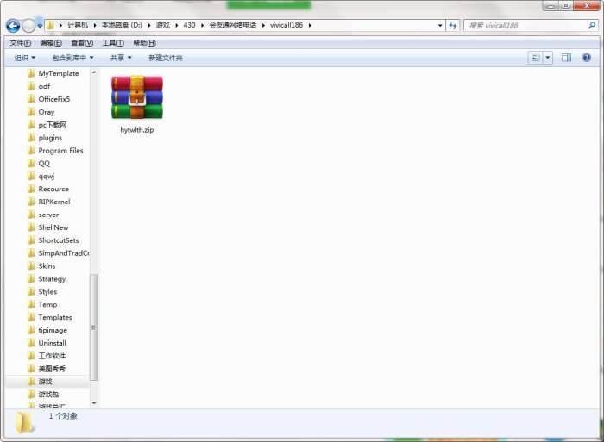This screenshot has height=442, width=604.
Task: Select the qqwj folder
Action: (x=47, y=176)
